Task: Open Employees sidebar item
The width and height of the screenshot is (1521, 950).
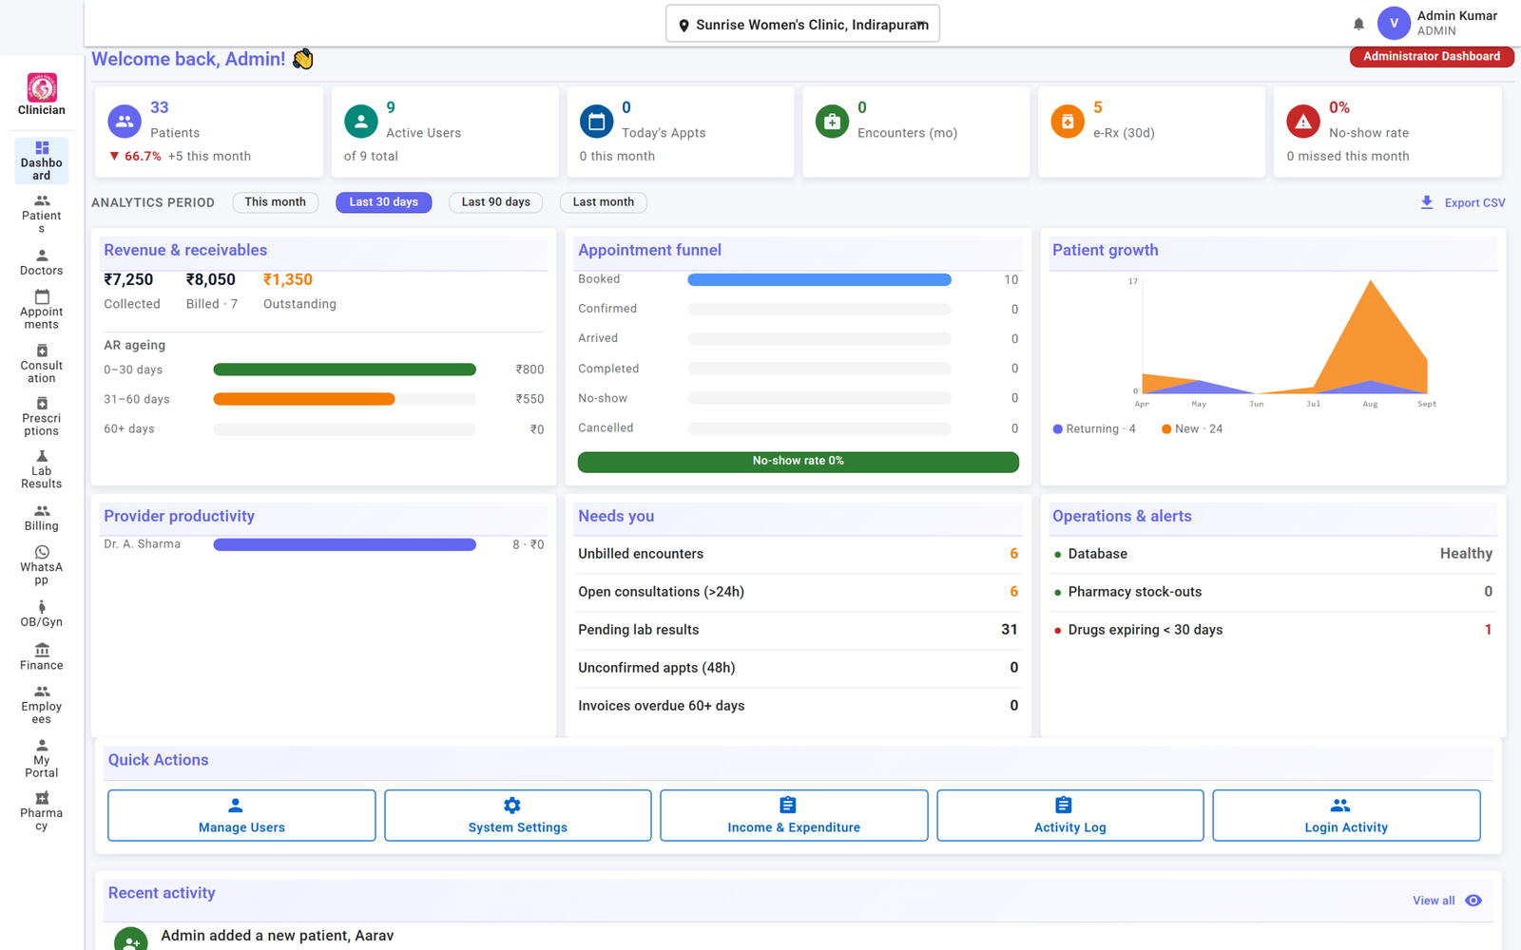Action: [42, 705]
